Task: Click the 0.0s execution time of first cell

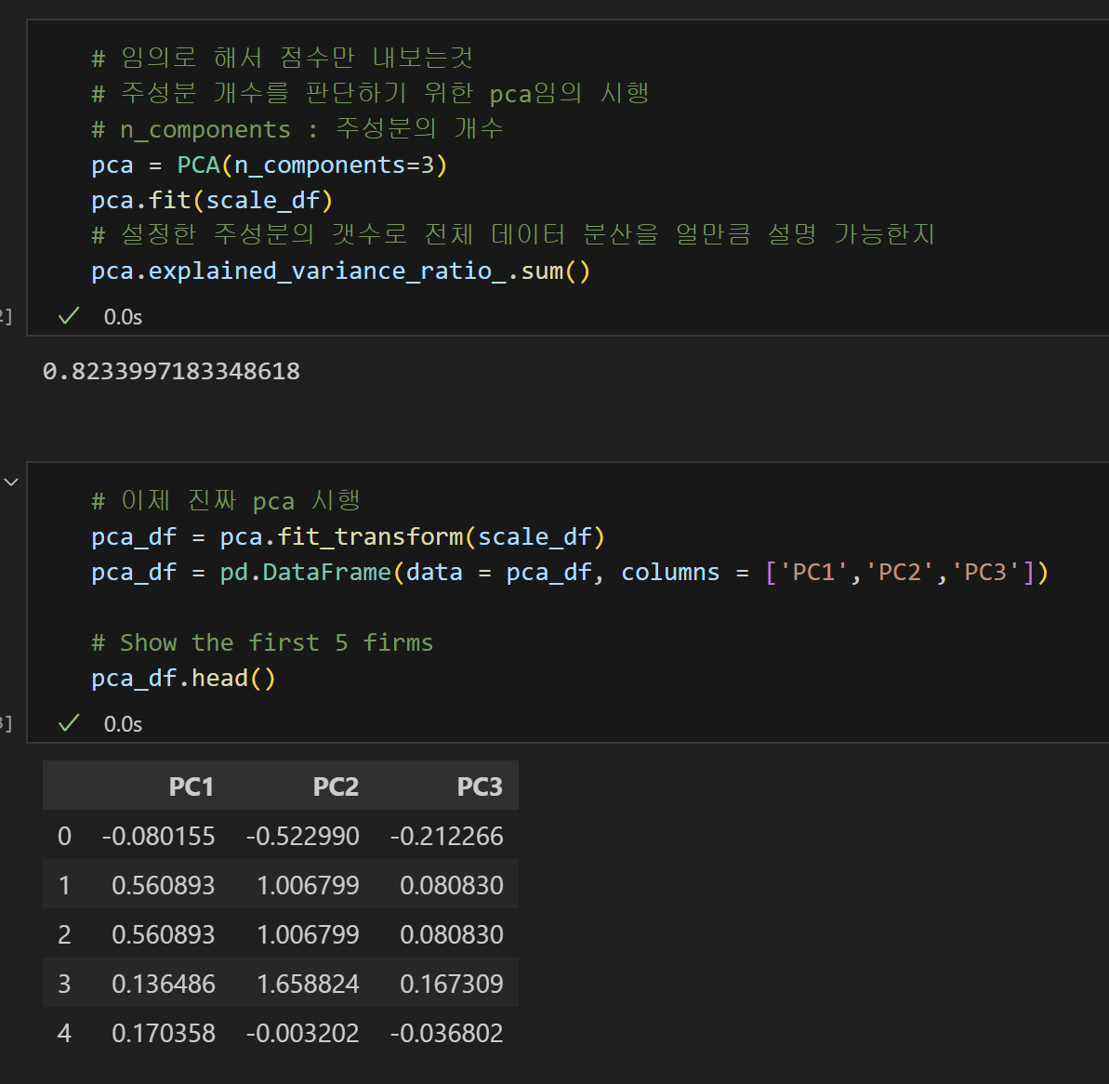Action: click(123, 317)
